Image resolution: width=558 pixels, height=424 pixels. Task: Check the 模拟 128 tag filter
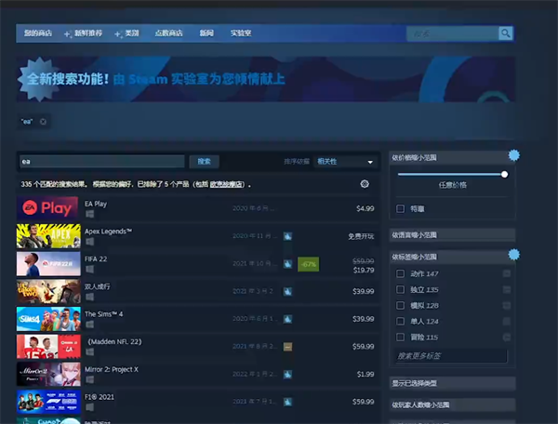click(400, 306)
